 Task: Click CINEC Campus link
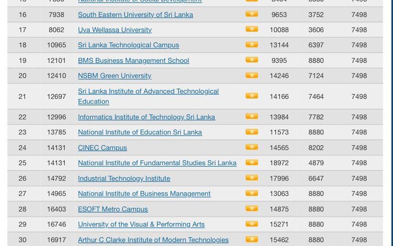[x=103, y=148]
